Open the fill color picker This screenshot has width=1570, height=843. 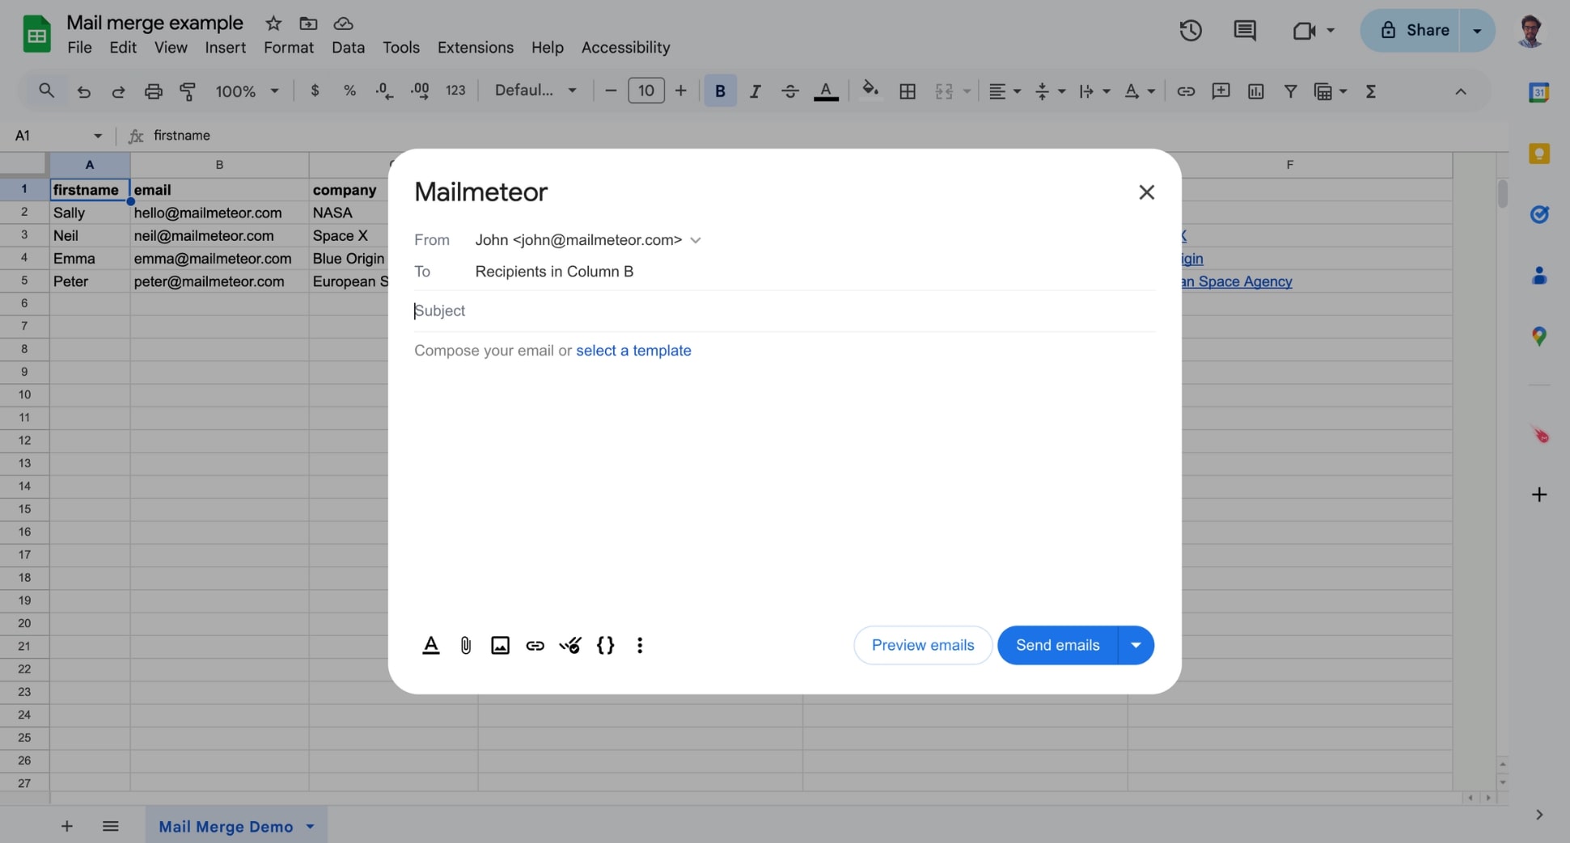[870, 90]
